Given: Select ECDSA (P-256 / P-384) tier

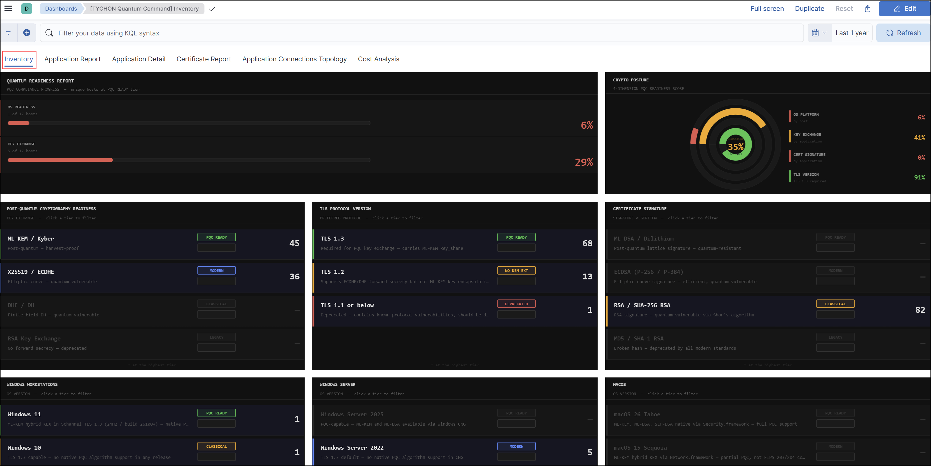Looking at the screenshot, I should click(x=768, y=277).
